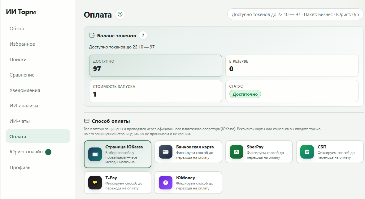
Task: Click text 'Доступно токенов до 22.10 — 97' under Баланс
Action: [122, 47]
